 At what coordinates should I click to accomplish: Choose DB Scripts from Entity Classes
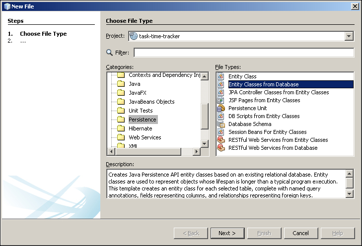coord(264,116)
